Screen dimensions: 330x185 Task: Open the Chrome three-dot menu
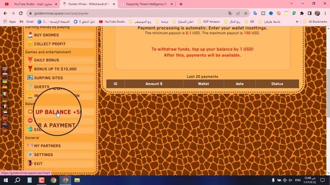[325, 13]
